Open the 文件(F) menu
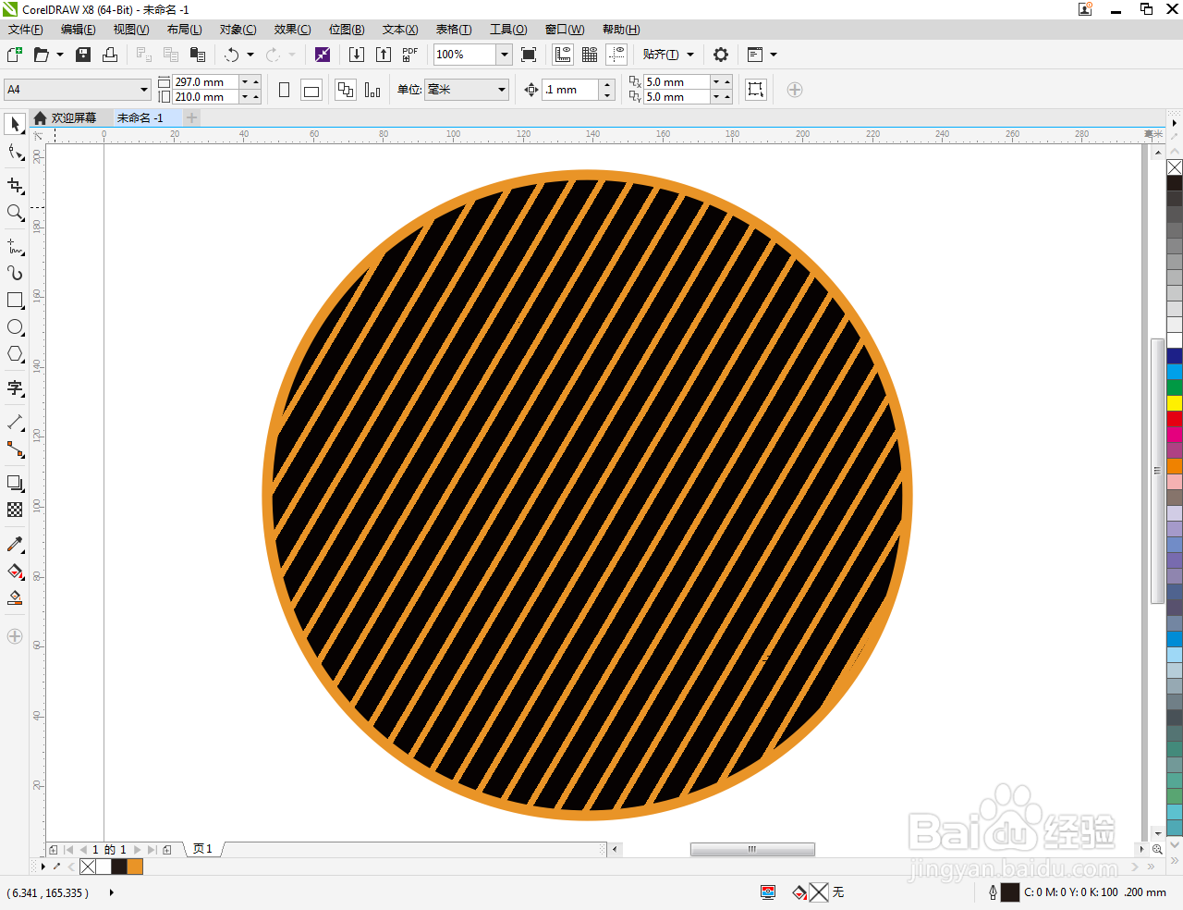Viewport: 1183px width, 910px height. click(26, 30)
